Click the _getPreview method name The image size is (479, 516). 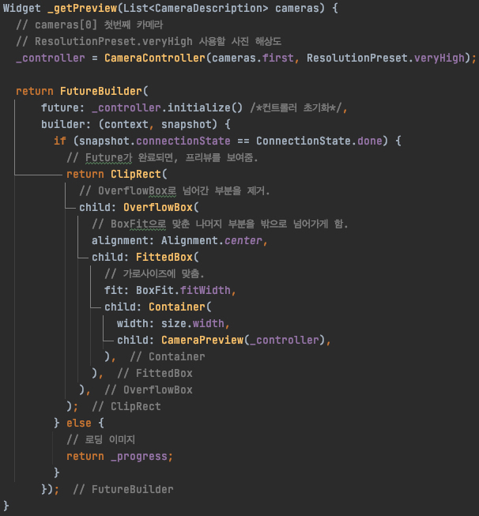click(x=82, y=8)
